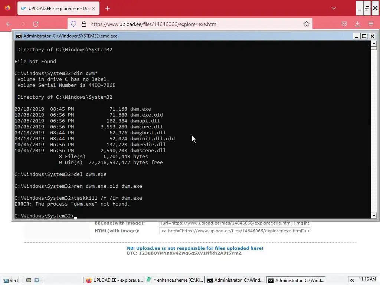Click the 'dir dwm*' command line

(x=56, y=73)
